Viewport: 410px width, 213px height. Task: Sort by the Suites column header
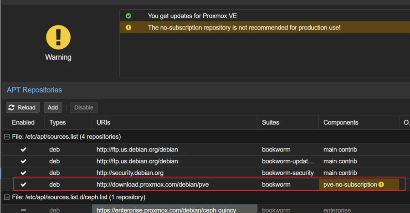pos(271,122)
